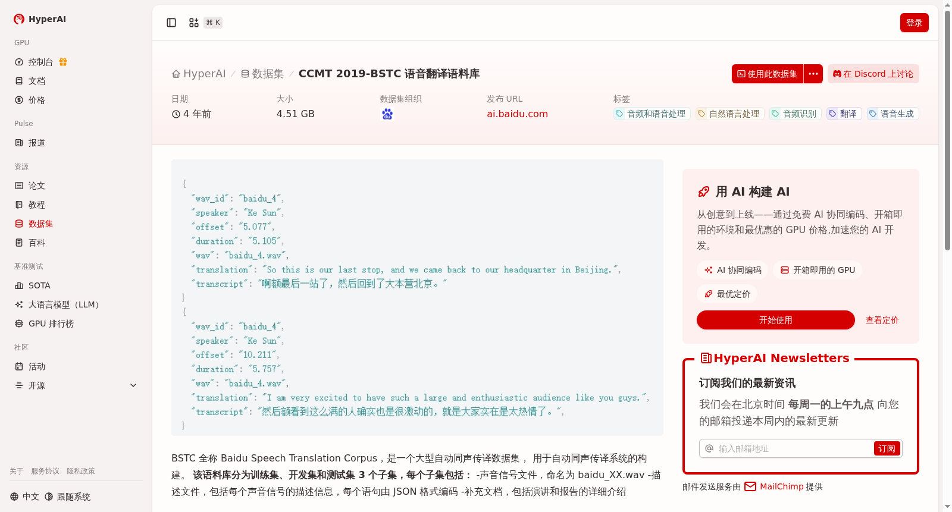Click the HyperAI logo icon
Viewport: 952px width, 512px height.
tap(19, 19)
